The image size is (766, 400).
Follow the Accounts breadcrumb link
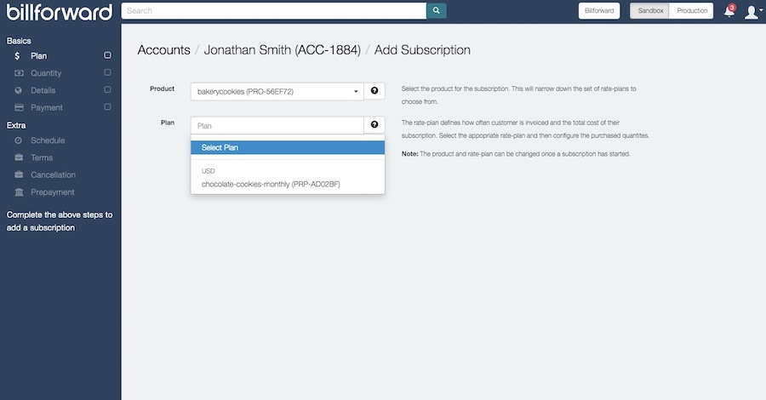pyautogui.click(x=163, y=50)
